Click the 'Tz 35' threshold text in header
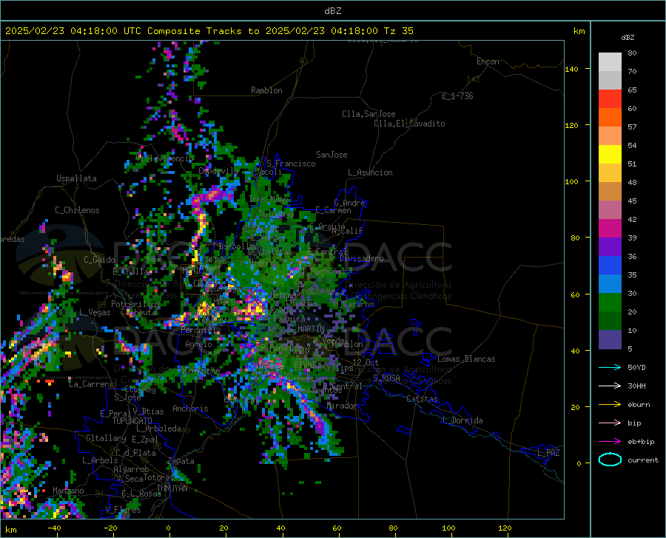This screenshot has height=538, width=666. click(398, 31)
